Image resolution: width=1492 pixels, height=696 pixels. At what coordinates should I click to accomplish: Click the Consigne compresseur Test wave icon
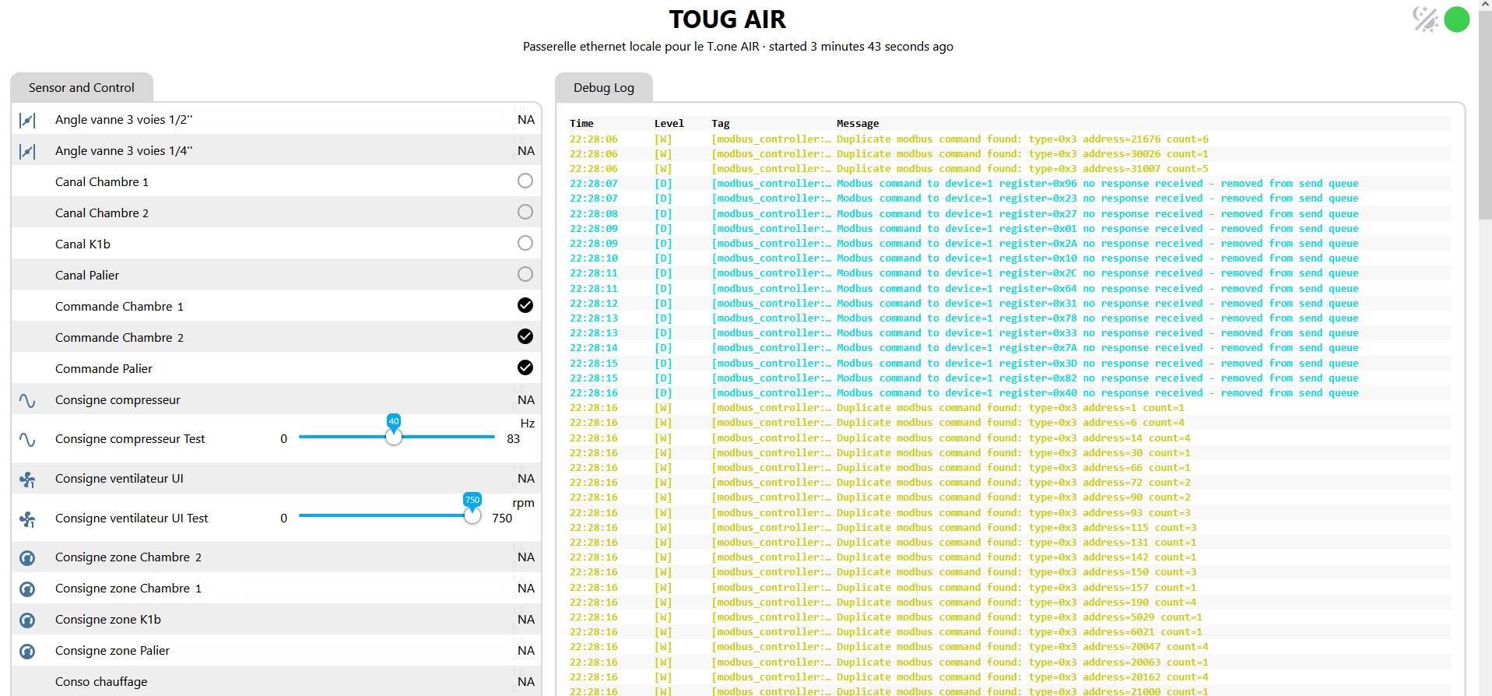click(x=27, y=439)
